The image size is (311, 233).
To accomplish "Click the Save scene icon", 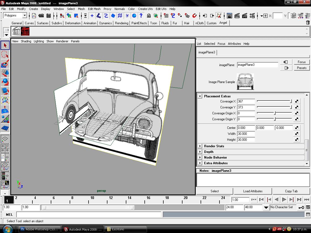I will pos(49,16).
